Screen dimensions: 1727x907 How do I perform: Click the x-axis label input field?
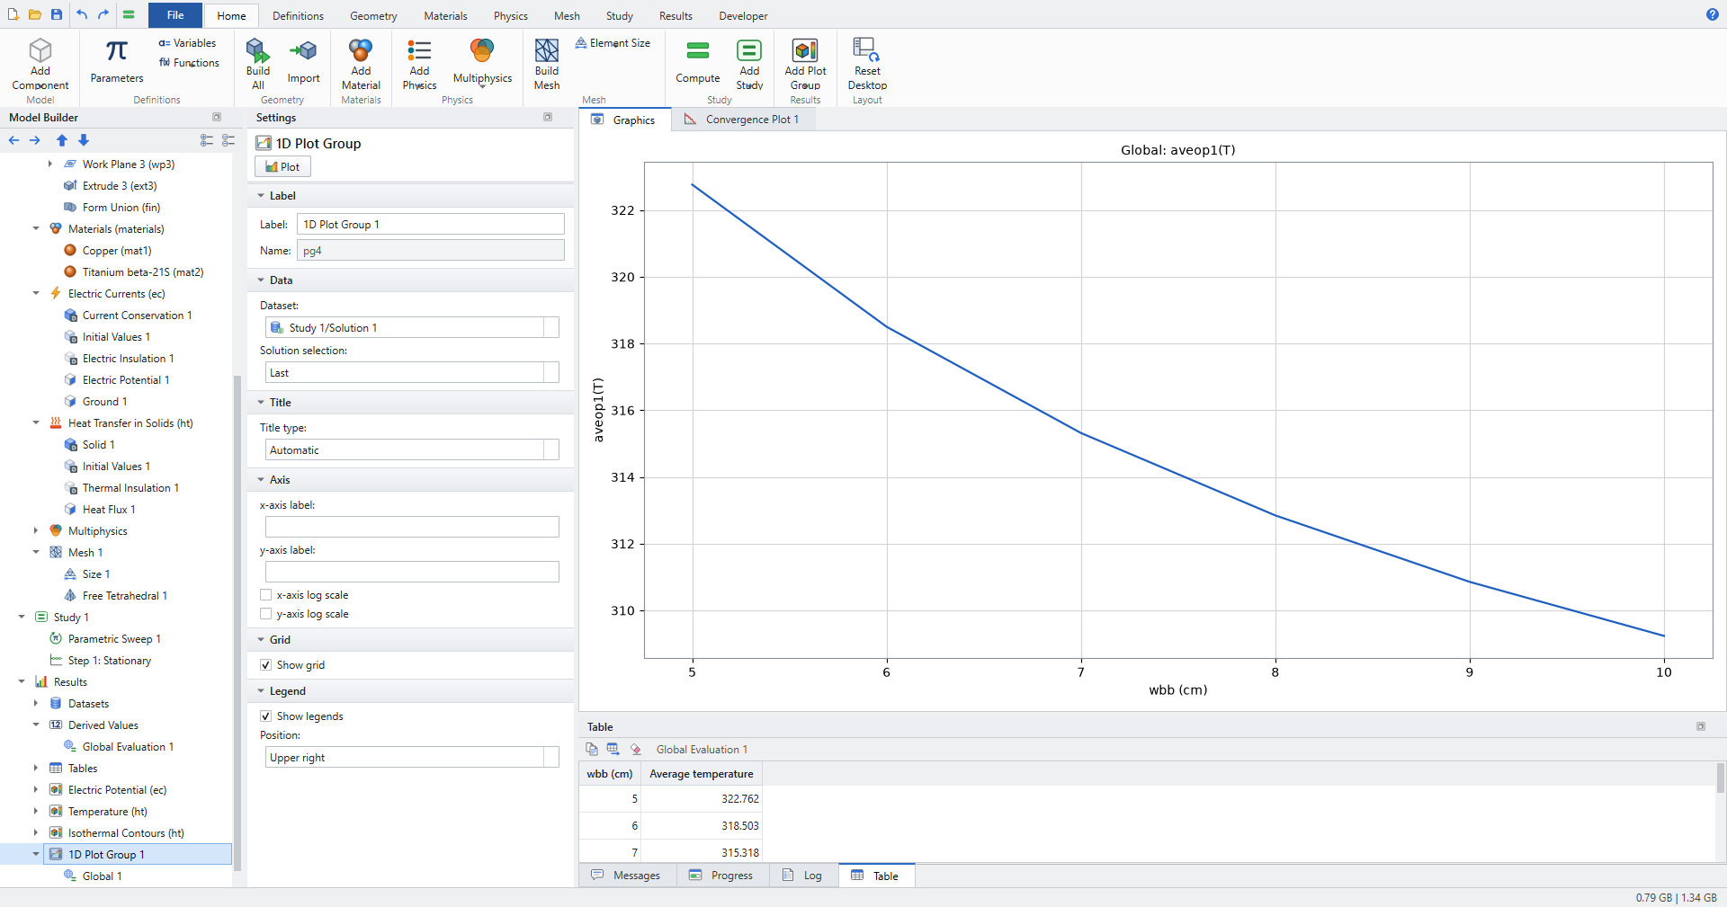(x=412, y=527)
